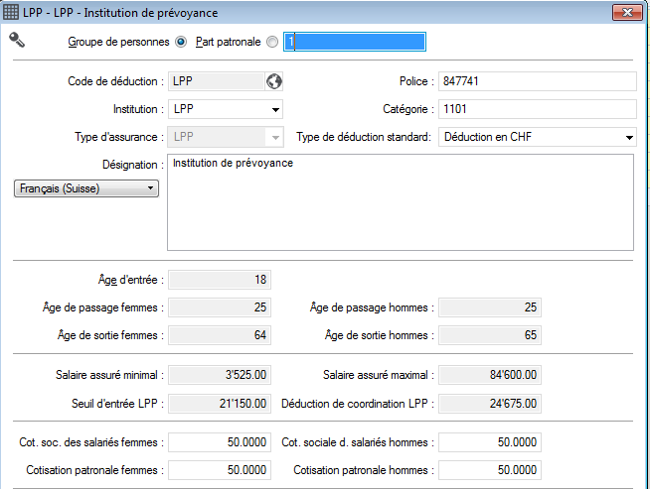
Task: Click the highlighted group number field
Action: pyautogui.click(x=355, y=42)
